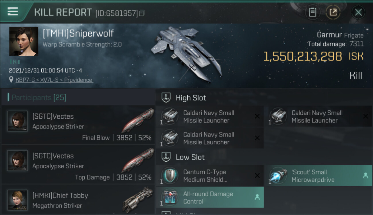
Task: Open Vectes Top Damage participant entry
Action: pos(78,165)
